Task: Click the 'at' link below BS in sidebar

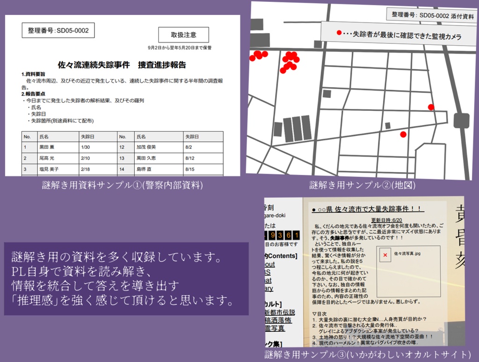Action: click(268, 280)
